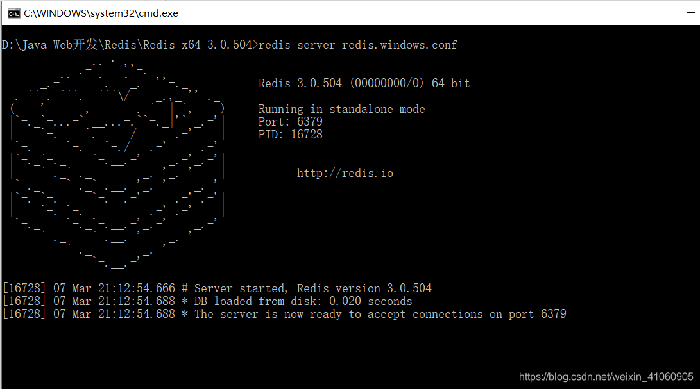Viewport: 700px width, 389px height.
Task: Click the Server started log line
Action: tap(218, 288)
